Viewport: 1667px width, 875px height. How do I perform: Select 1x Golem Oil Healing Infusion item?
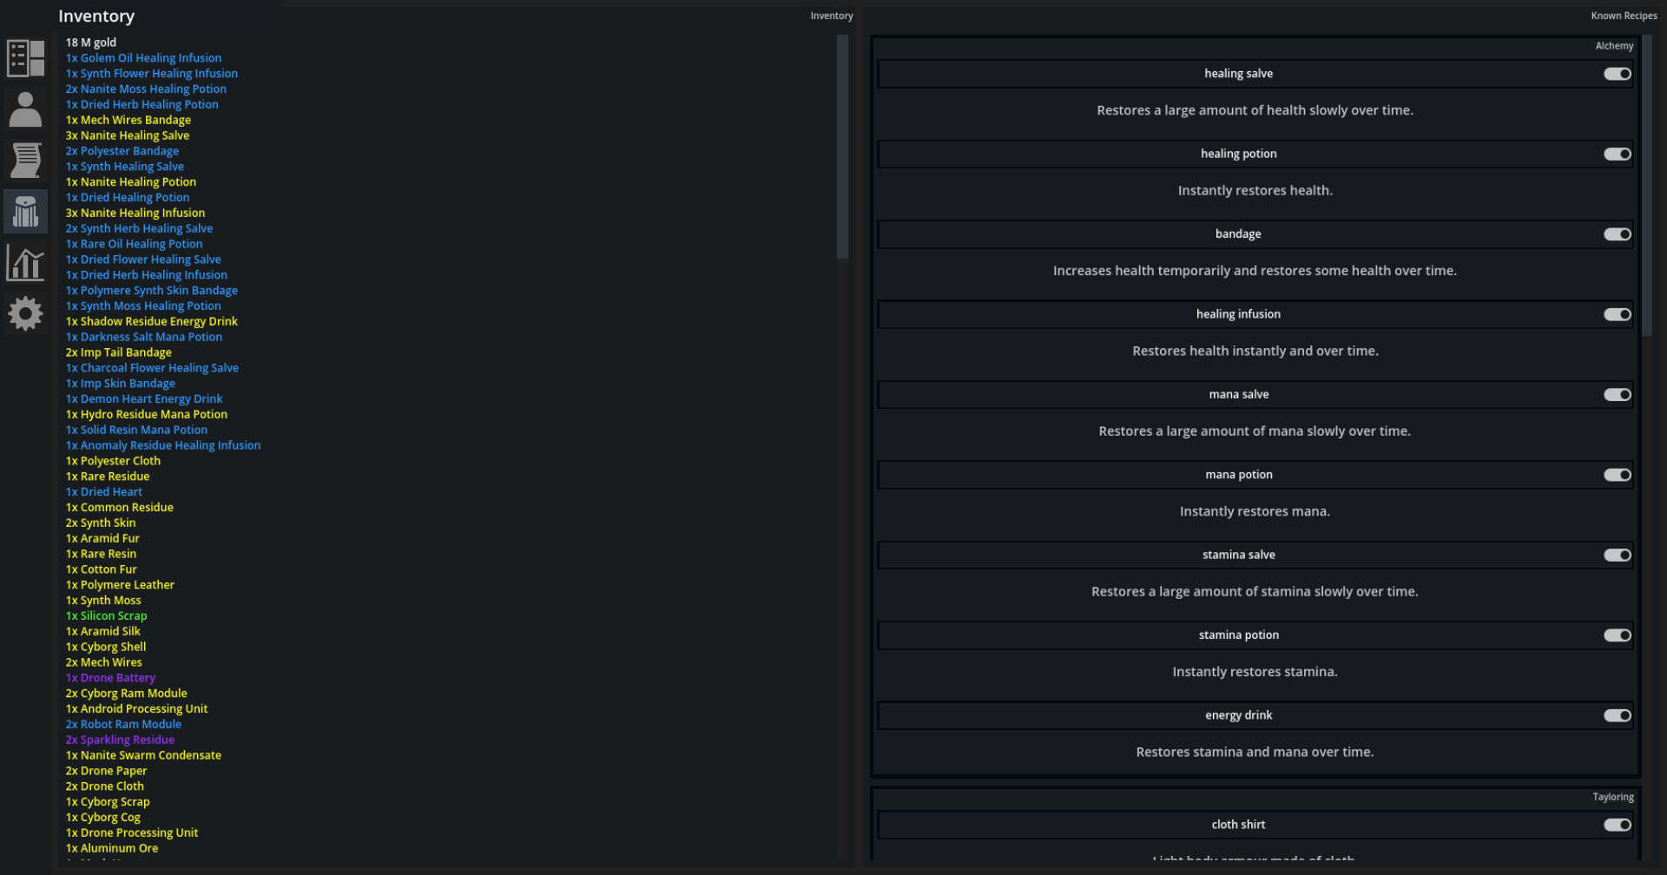(x=143, y=58)
